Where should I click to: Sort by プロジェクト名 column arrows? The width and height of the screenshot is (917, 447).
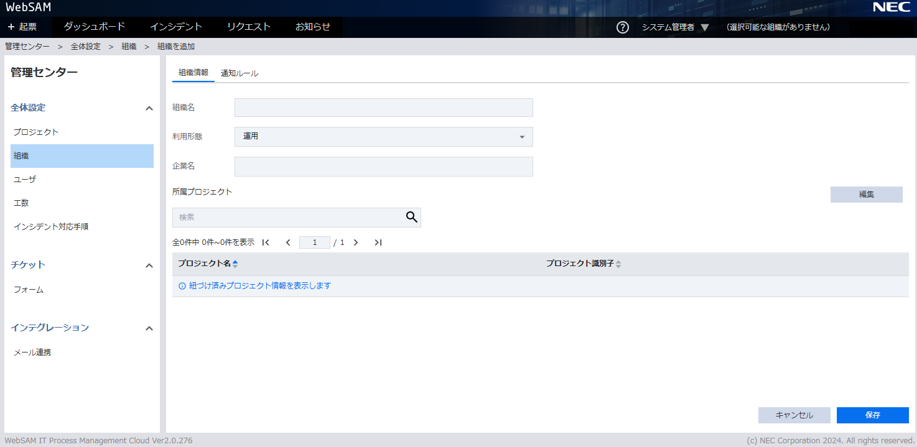point(235,264)
